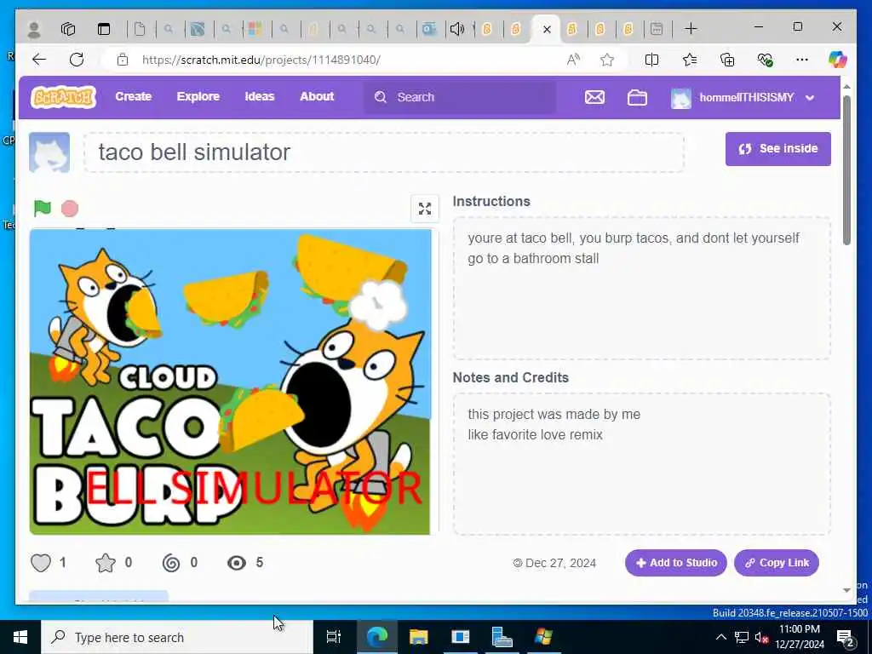Open the Browser essentials heart icon
The width and height of the screenshot is (872, 654).
(x=766, y=60)
